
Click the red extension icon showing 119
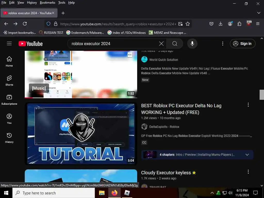tap(249, 23)
